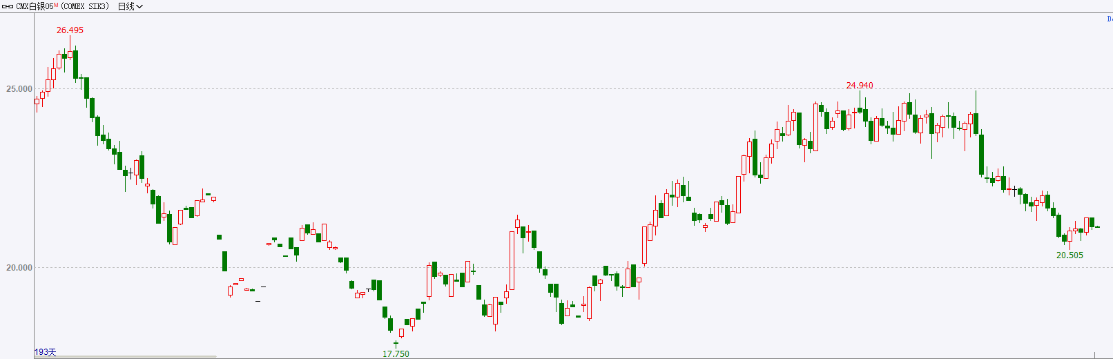
Task: Click the 26.495 high price label
Action: (x=70, y=30)
